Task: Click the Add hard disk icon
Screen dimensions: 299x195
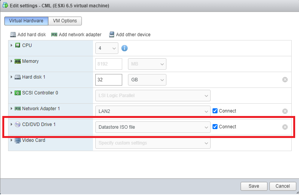Action: point(13,35)
